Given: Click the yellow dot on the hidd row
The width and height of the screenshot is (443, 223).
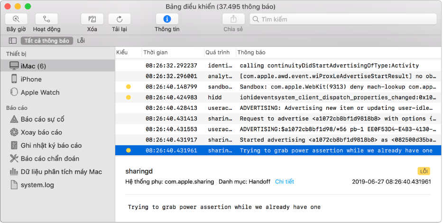Looking at the screenshot, I should [x=128, y=97].
